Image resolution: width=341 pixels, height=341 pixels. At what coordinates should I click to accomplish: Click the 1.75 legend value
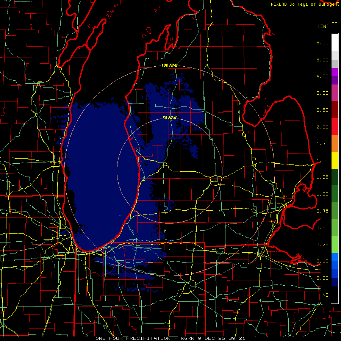point(322,144)
